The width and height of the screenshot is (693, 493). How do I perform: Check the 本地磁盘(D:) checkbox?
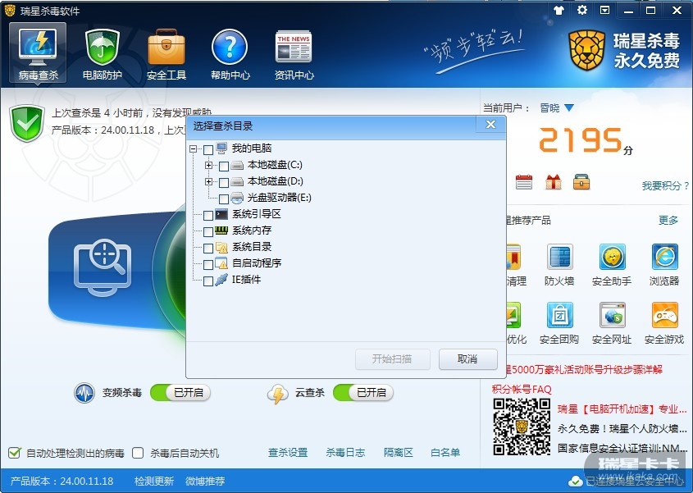tap(224, 183)
